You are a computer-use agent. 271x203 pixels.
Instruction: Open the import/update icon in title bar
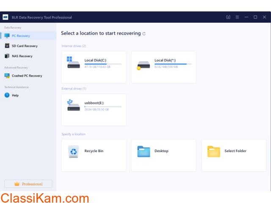pyautogui.click(x=228, y=17)
